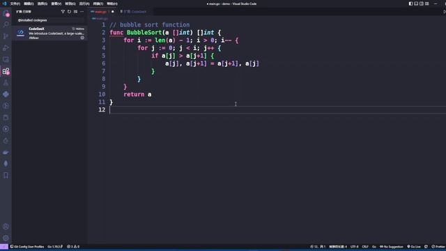The width and height of the screenshot is (446, 251).
Task: Start Go Live server from status bar
Action: point(414,246)
